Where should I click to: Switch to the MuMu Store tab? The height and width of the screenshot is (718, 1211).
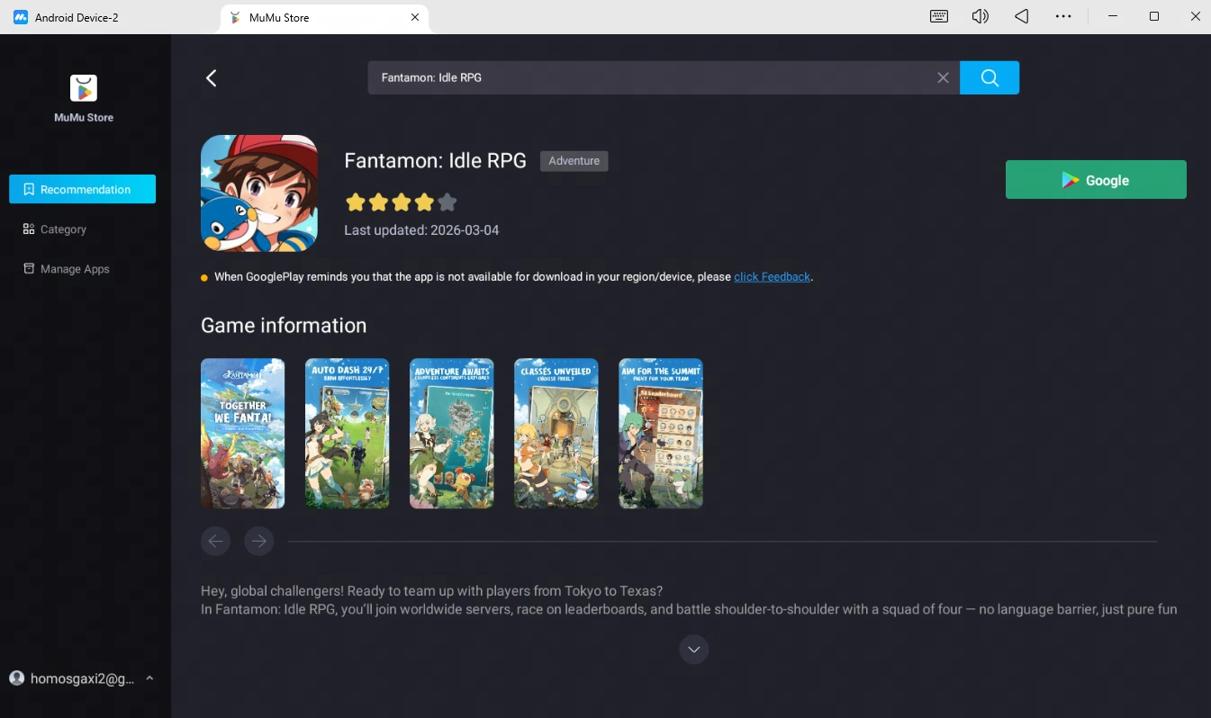pos(279,17)
